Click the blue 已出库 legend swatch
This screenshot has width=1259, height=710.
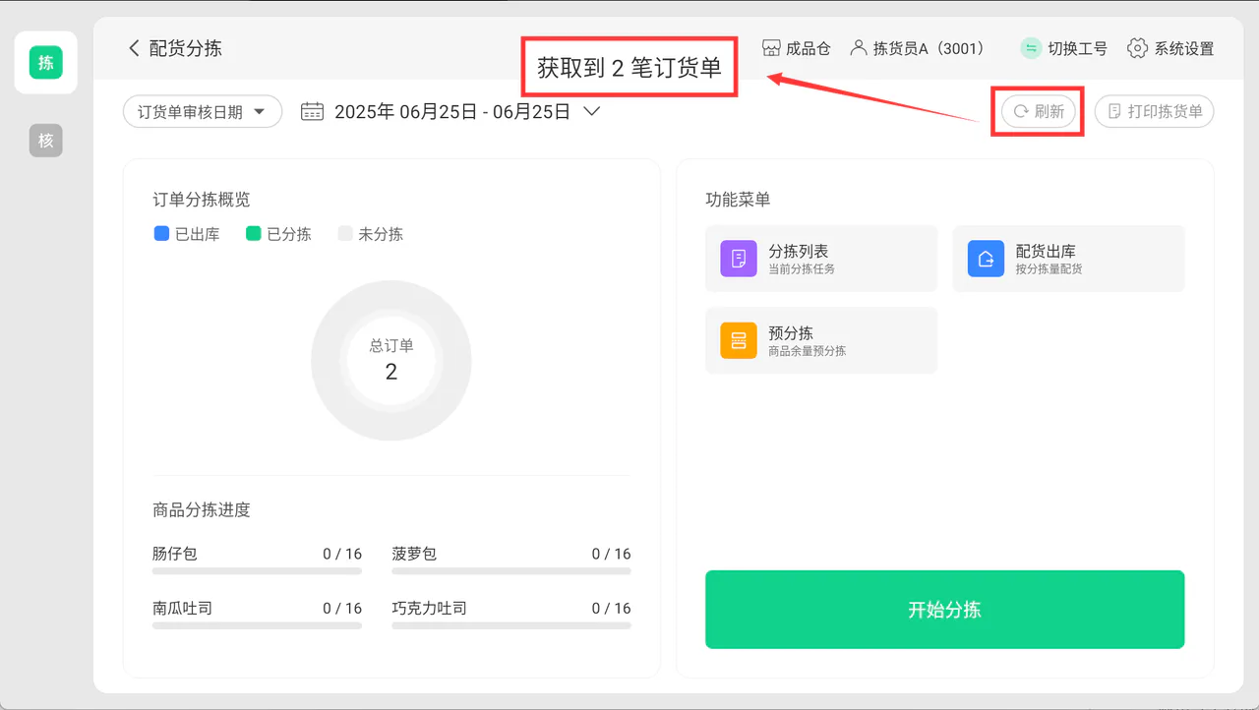tap(162, 234)
